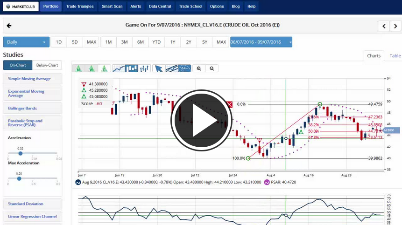Open the Options menu
Viewport: 402px width, 225px height.
(x=217, y=7)
